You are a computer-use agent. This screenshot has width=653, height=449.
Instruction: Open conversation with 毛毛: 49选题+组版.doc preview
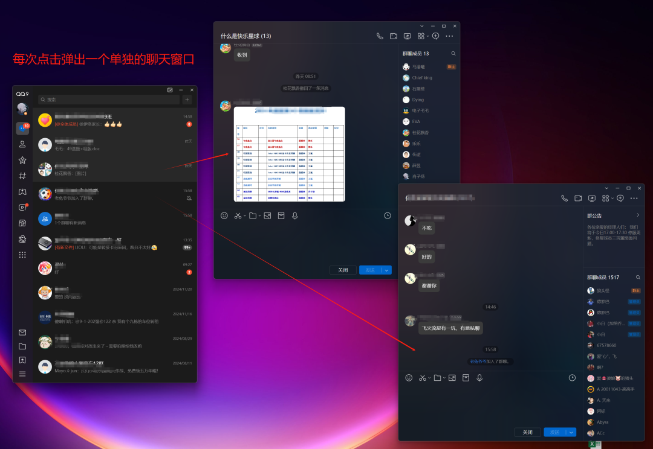[115, 145]
